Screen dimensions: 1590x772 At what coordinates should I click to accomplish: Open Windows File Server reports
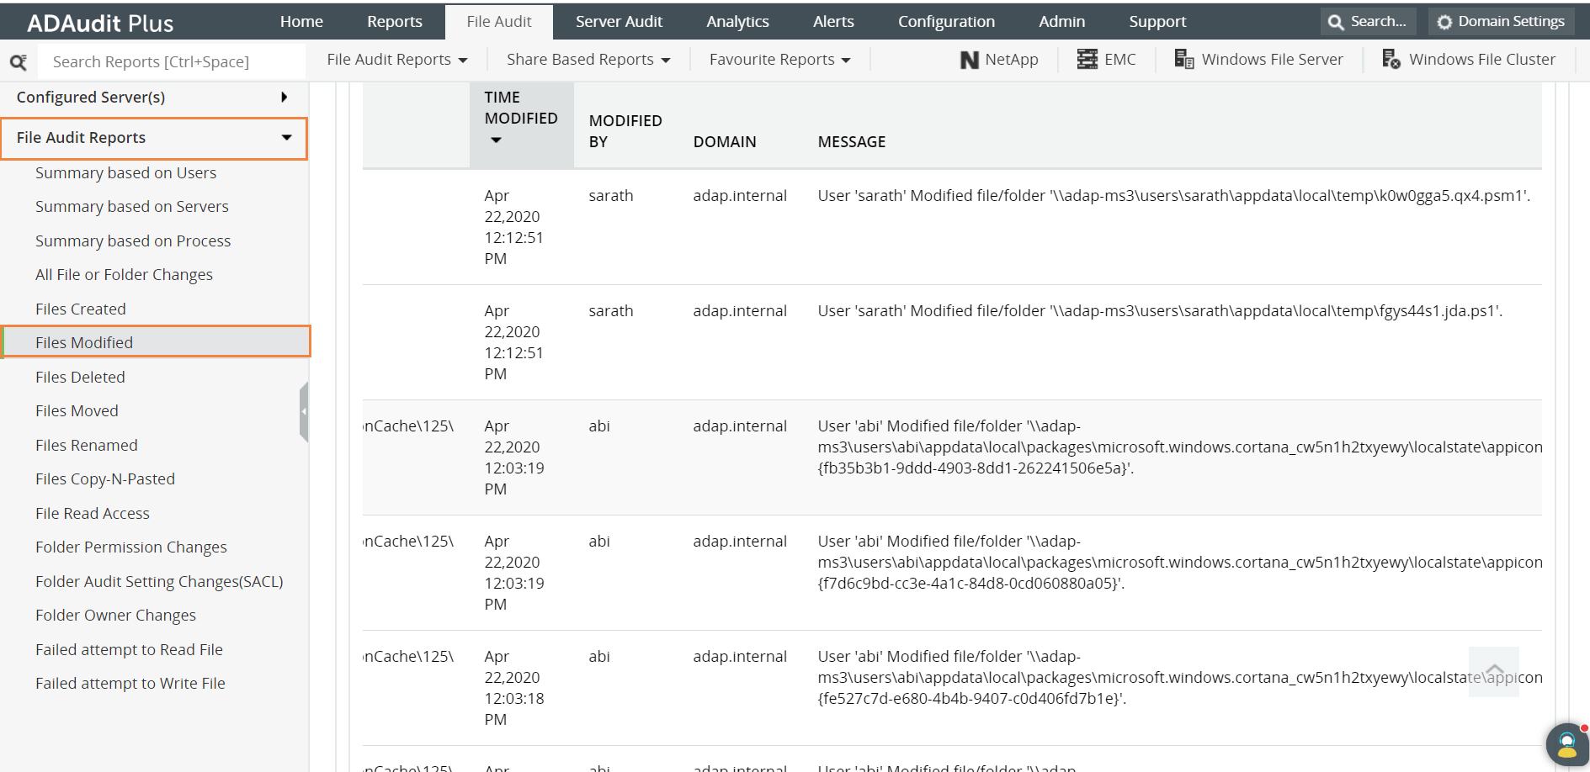(x=1259, y=59)
